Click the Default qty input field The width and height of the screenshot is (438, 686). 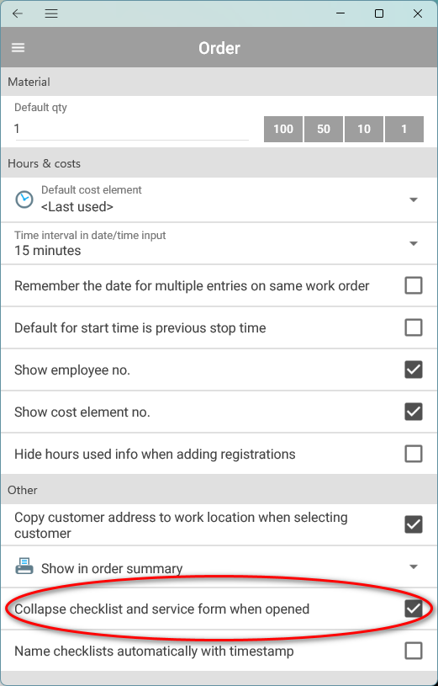pos(131,129)
